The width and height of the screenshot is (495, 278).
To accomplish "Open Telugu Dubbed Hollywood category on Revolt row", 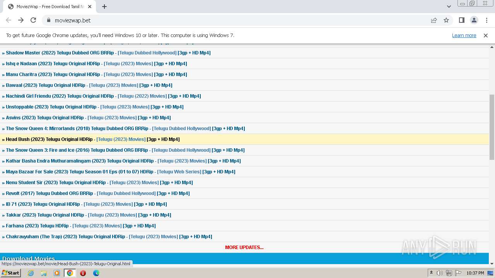I will [126, 193].
